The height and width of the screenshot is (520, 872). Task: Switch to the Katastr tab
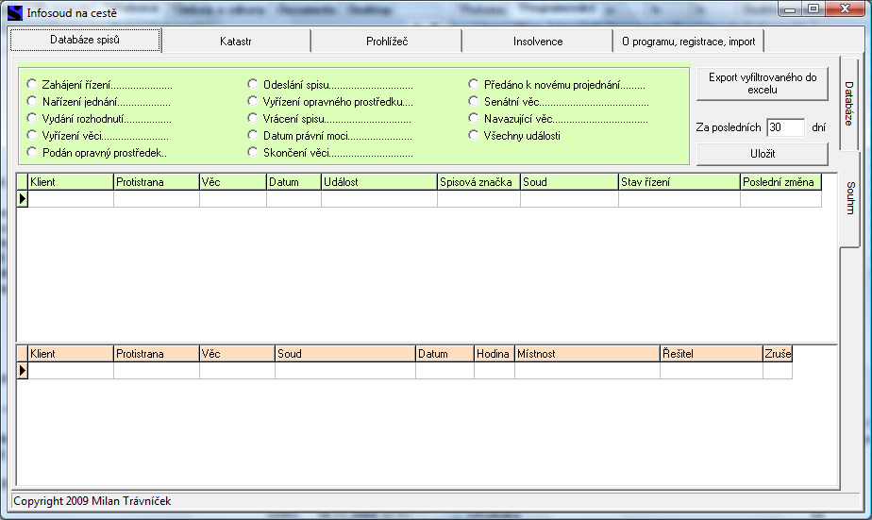coord(236,42)
